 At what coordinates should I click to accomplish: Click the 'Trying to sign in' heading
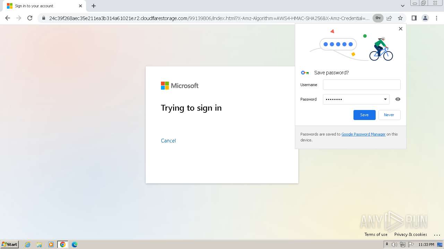(191, 108)
